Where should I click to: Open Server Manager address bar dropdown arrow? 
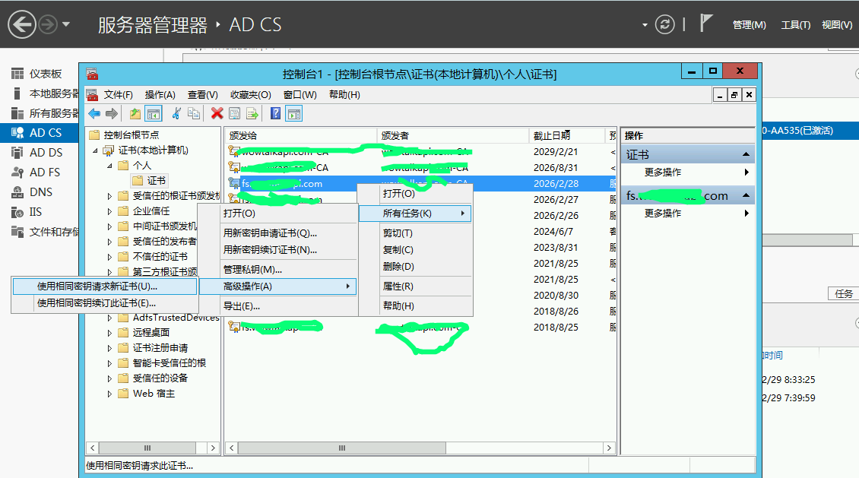coord(645,24)
